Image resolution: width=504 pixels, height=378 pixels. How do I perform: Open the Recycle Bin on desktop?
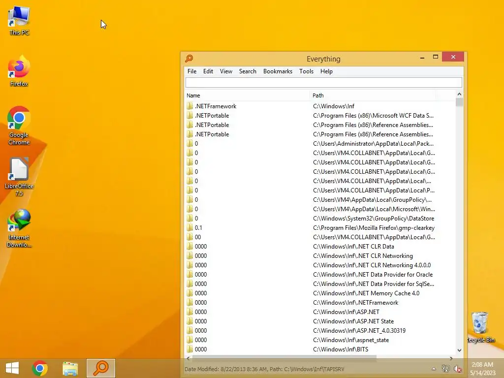click(x=480, y=327)
